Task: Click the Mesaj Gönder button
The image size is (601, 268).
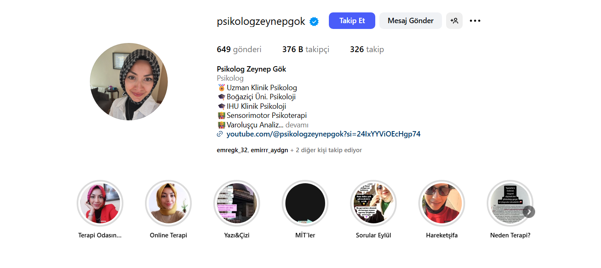Action: coord(410,21)
